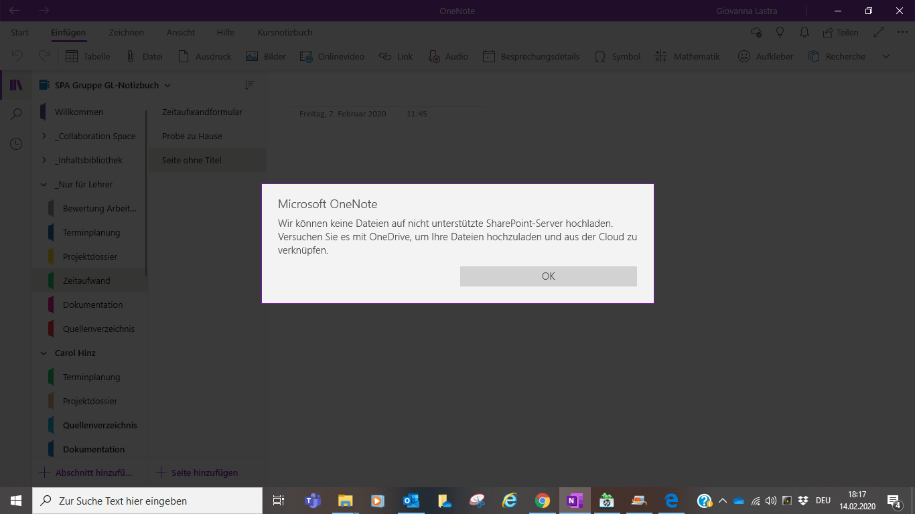Select the Zeitaufwandformular page
915x514 pixels.
pos(207,112)
